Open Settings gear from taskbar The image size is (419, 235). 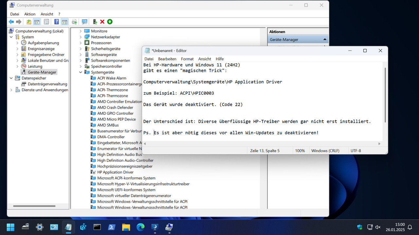40,227
